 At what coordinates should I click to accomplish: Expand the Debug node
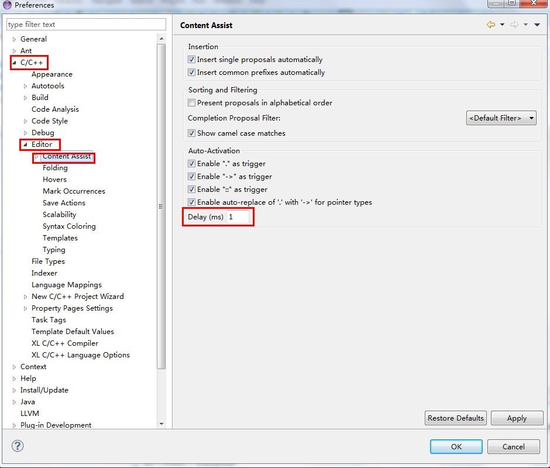coord(25,133)
